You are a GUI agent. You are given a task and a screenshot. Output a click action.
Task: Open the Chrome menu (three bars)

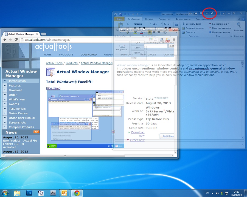[x=174, y=40]
